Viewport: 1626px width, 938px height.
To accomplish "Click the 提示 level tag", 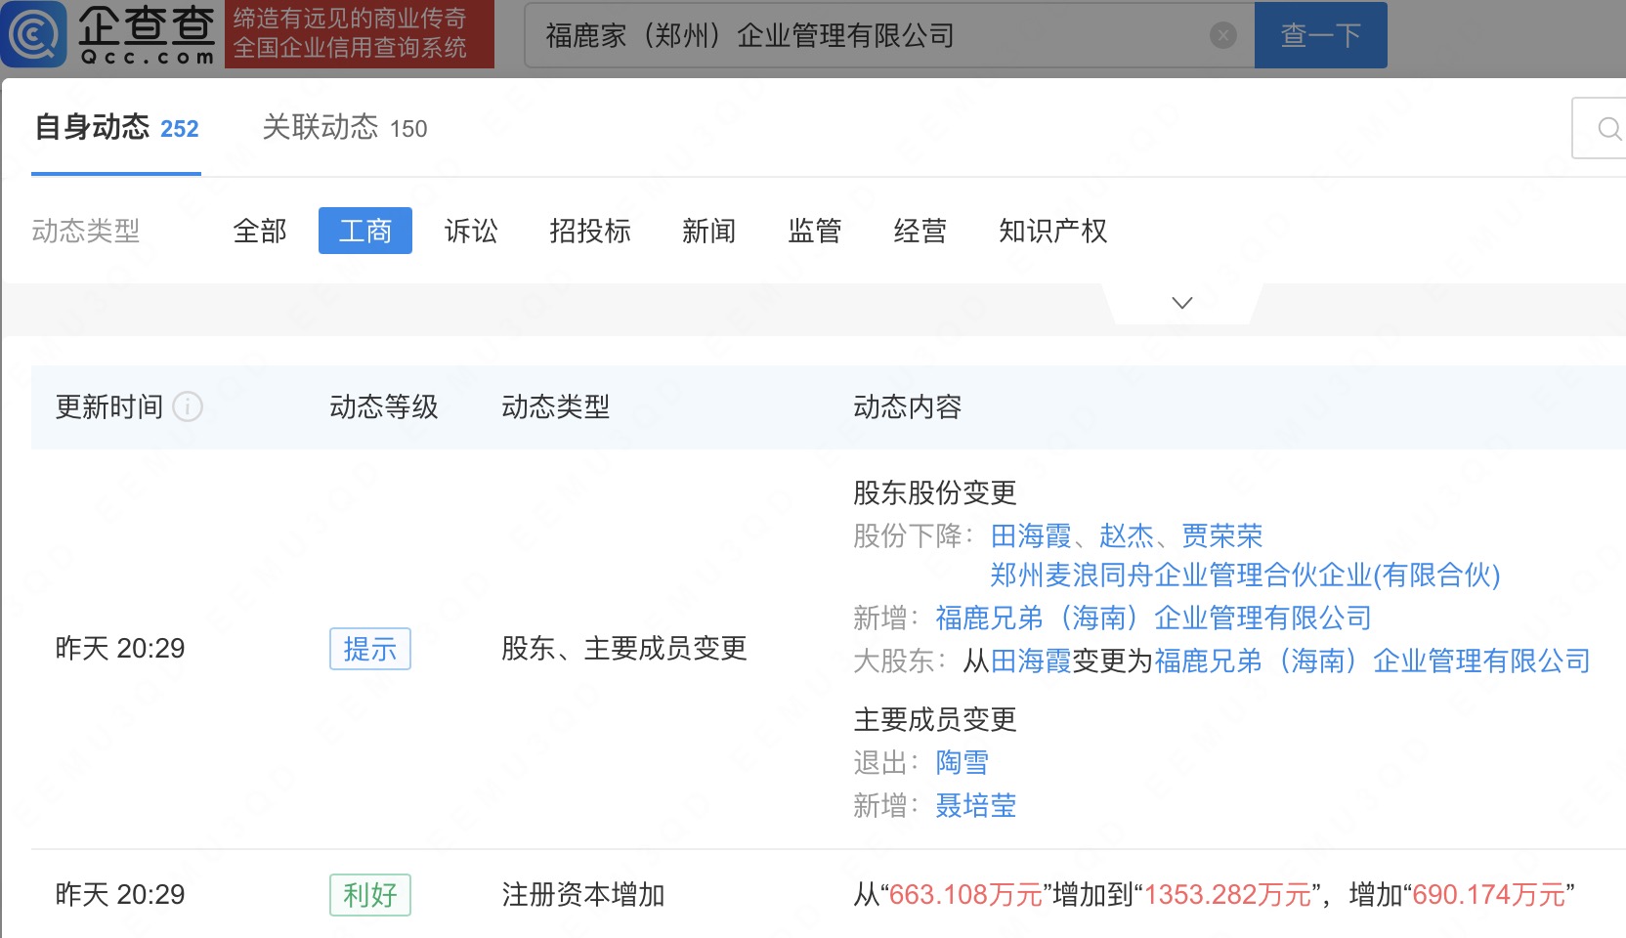I will pyautogui.click(x=369, y=649).
